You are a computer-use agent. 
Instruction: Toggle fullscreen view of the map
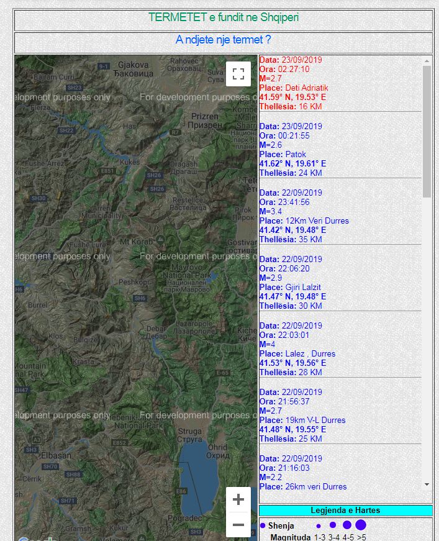[238, 75]
